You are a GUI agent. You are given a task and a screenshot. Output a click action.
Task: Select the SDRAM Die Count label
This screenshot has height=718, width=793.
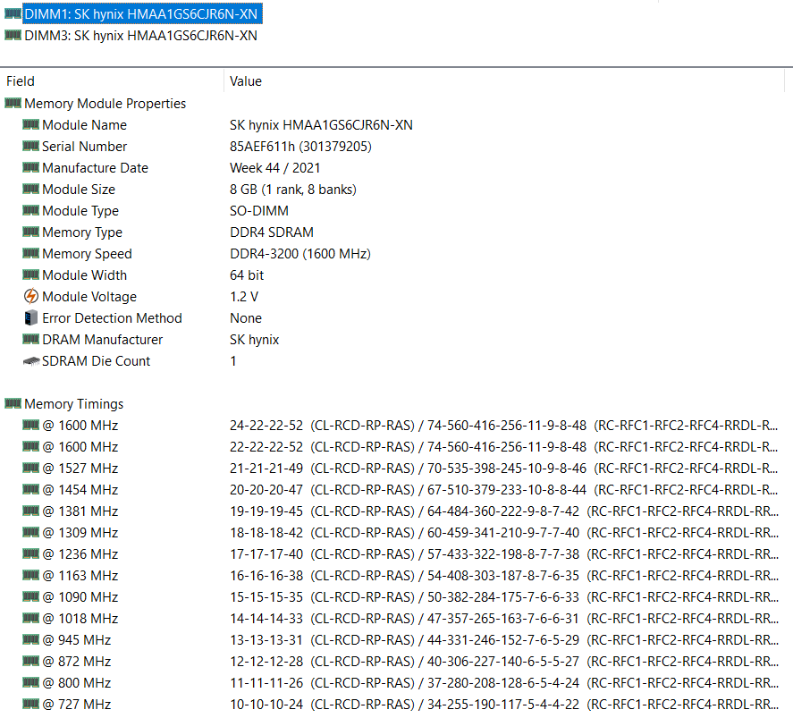(x=96, y=361)
